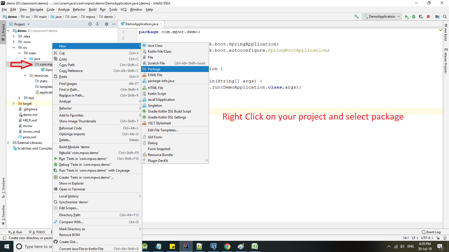449x252 pixels.
Task: Click the UTF-8 encoding indicator
Action: [x=426, y=238]
